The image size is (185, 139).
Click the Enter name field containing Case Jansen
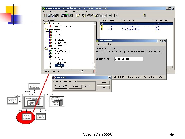129,59
